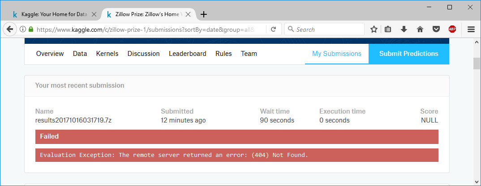Click the vertical scrollbar thumb
Screen dimensions: 481x186
[x=477, y=63]
